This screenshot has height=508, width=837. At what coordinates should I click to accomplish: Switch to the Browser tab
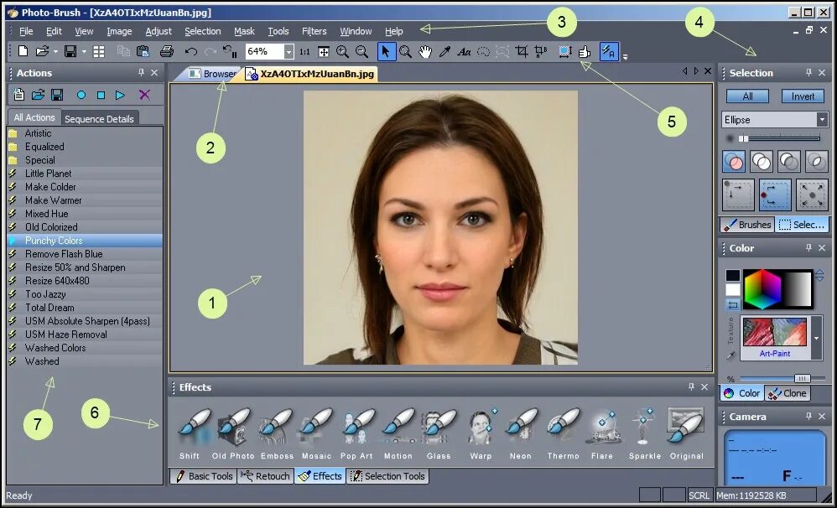click(x=214, y=74)
